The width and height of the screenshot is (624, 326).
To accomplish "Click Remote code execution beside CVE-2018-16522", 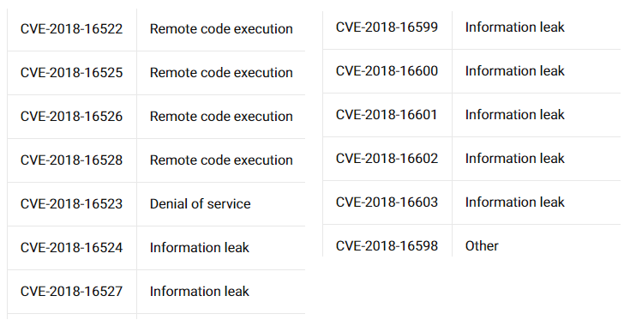I will (221, 29).
